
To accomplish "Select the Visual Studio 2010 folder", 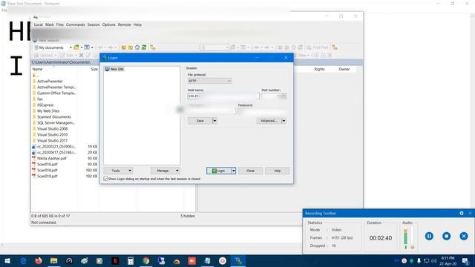I will point(52,134).
